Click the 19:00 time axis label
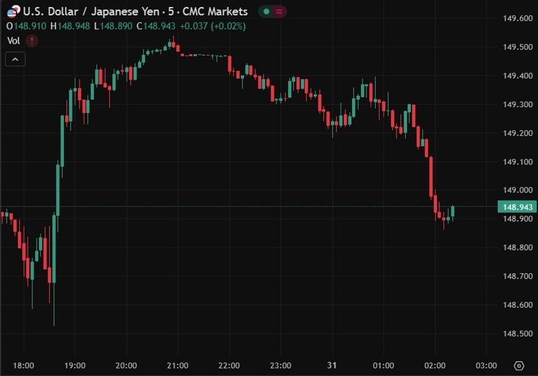 point(75,366)
